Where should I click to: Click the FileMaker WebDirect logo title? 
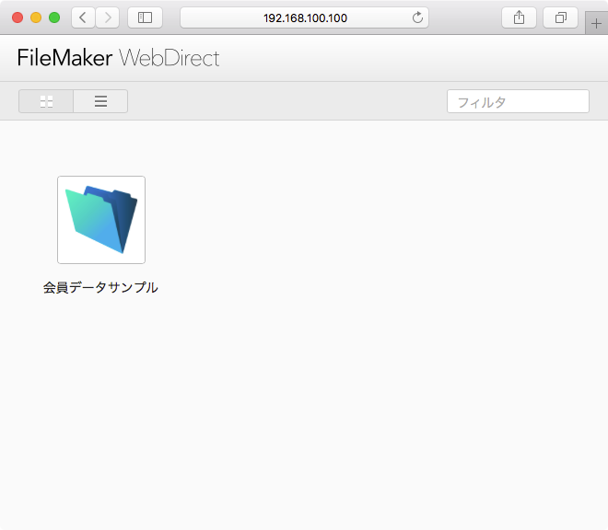[118, 58]
